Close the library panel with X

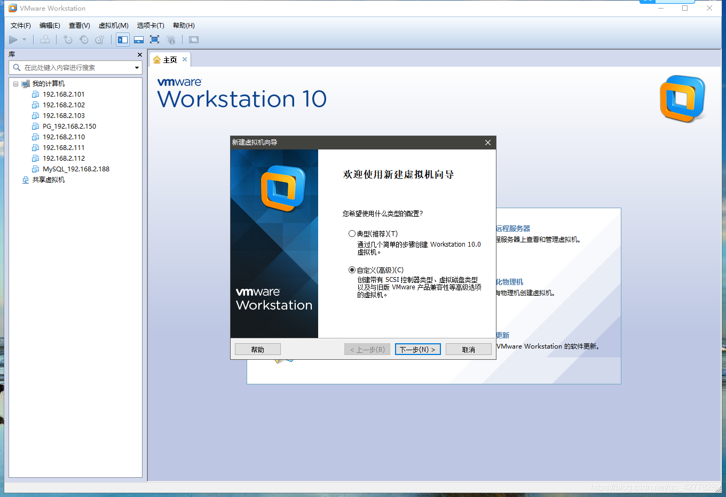click(140, 54)
